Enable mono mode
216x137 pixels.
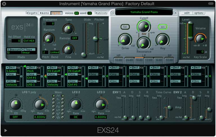pyautogui.click(x=44, y=13)
